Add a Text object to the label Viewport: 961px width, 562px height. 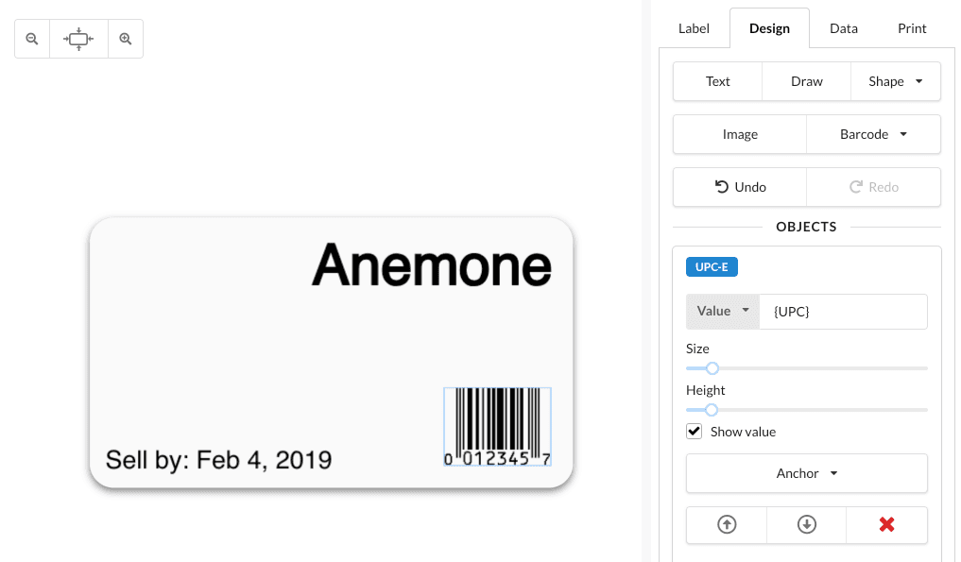click(x=717, y=81)
